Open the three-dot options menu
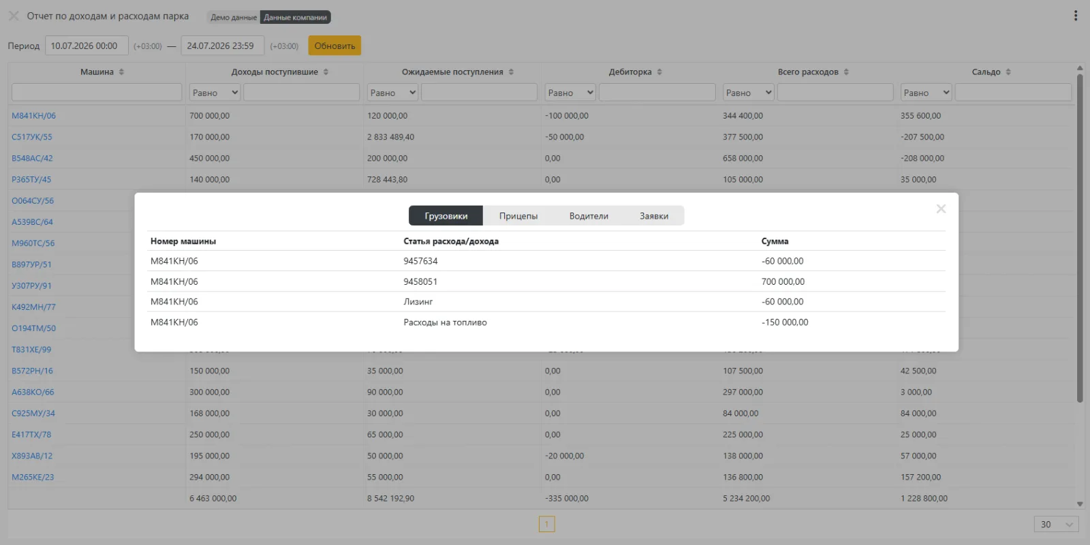 point(1076,16)
